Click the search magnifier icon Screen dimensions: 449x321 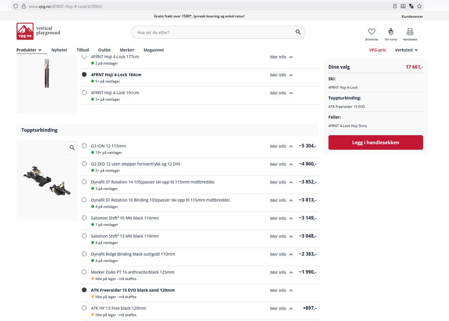(x=298, y=32)
